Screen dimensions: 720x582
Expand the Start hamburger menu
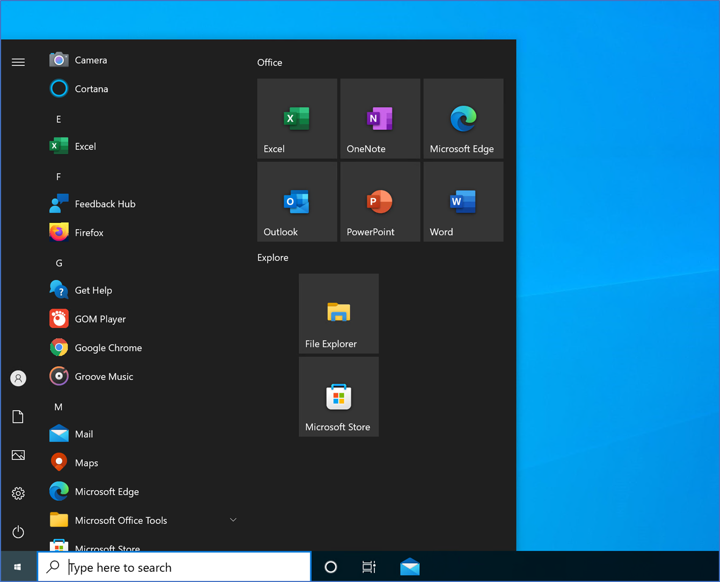[18, 62]
